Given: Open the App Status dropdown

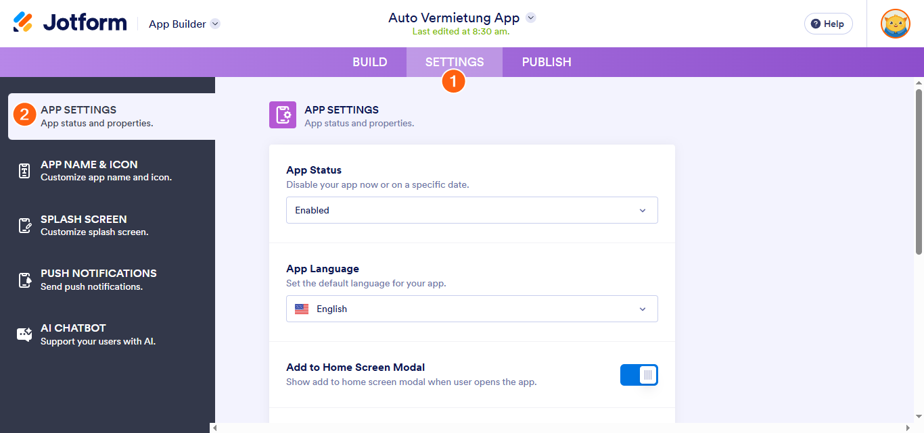Looking at the screenshot, I should coord(471,210).
